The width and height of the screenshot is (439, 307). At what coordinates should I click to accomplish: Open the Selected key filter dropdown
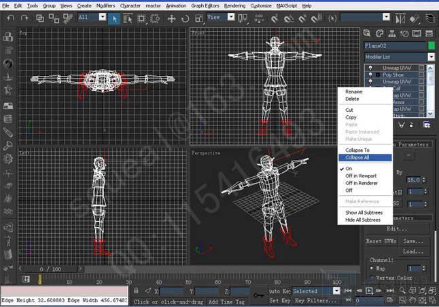(x=336, y=291)
